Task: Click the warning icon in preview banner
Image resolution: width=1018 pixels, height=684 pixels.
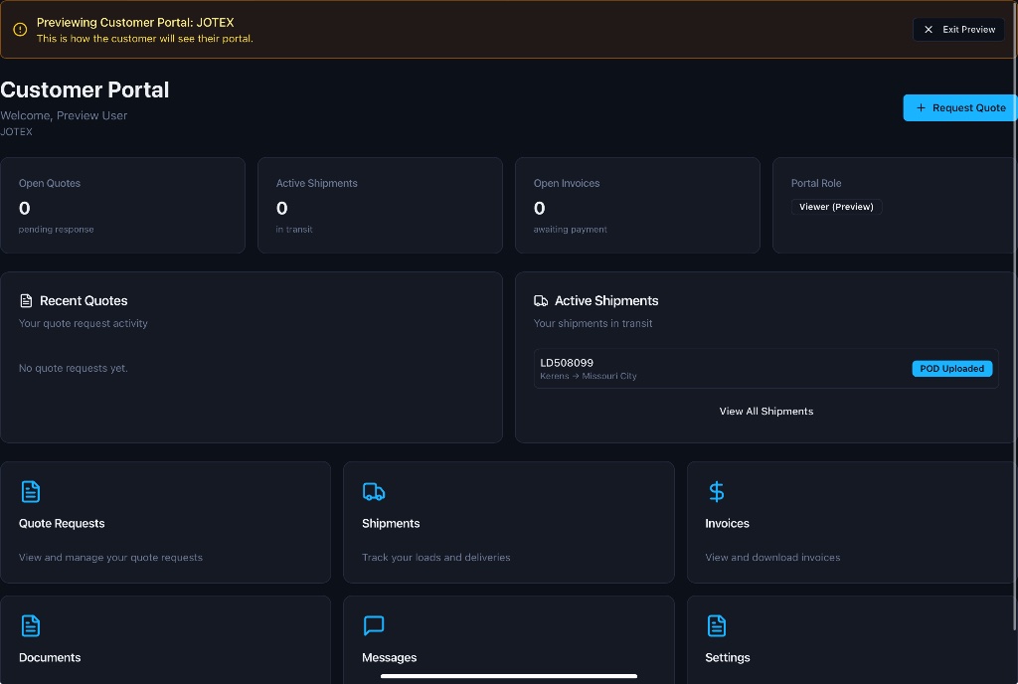Action: (20, 29)
